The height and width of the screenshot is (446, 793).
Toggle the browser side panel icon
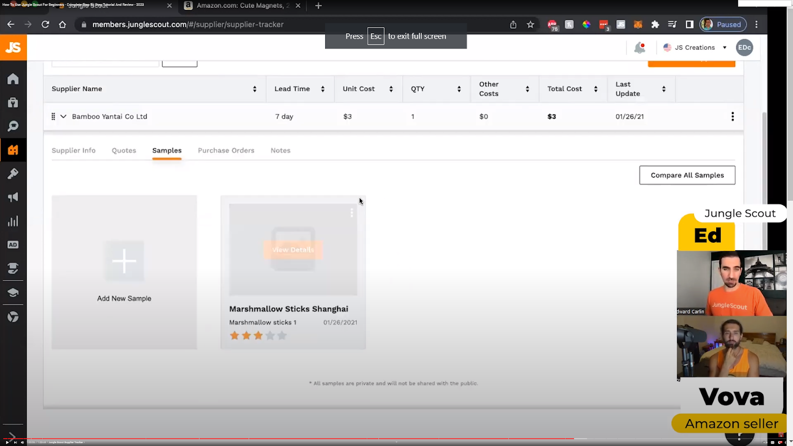689,24
